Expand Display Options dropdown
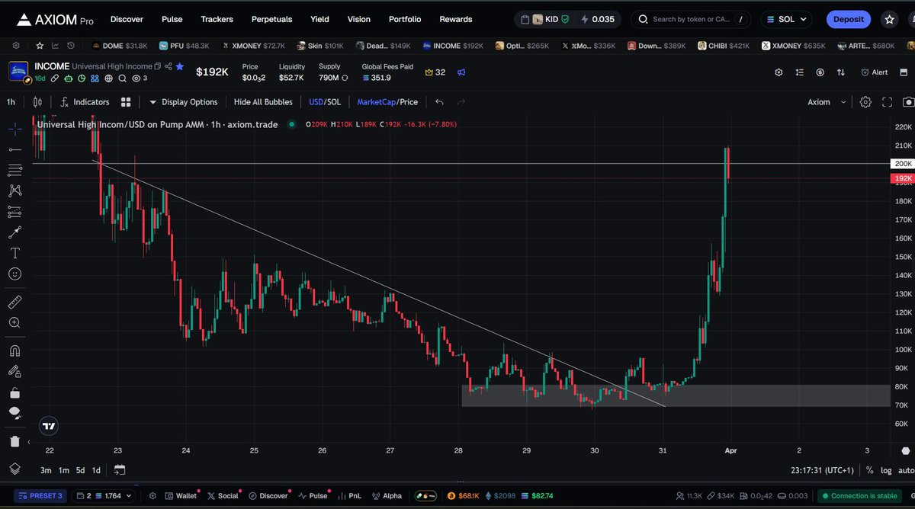This screenshot has height=509, width=915. point(183,102)
